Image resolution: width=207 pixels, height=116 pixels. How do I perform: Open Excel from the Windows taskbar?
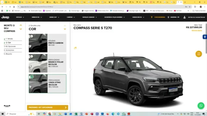76,114
